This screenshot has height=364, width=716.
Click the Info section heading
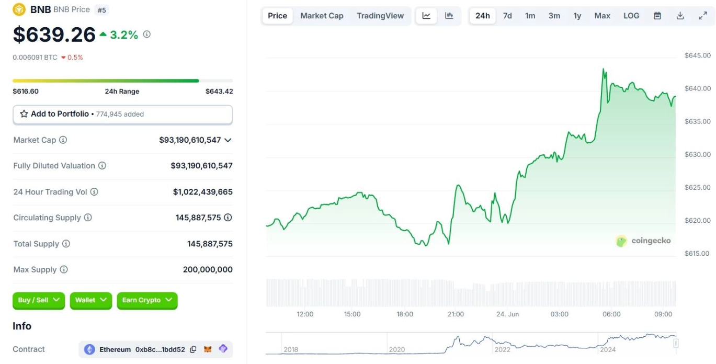click(22, 326)
